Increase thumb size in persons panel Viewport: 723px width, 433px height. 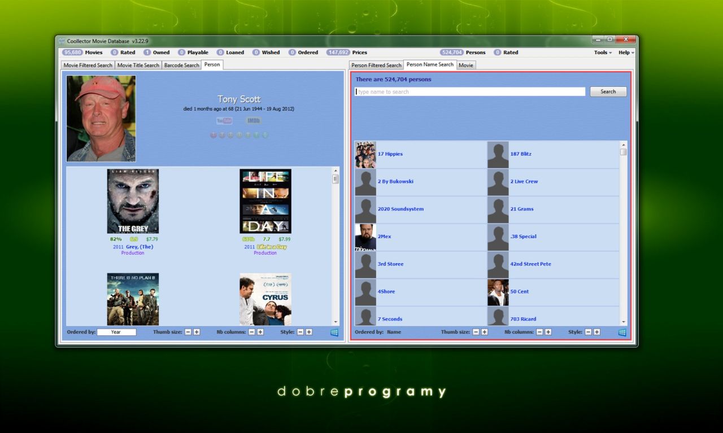[x=485, y=332]
